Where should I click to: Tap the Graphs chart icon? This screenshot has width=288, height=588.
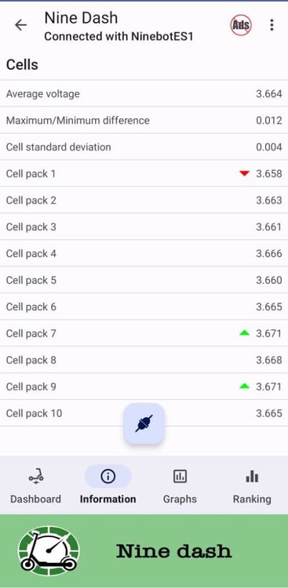point(180,476)
